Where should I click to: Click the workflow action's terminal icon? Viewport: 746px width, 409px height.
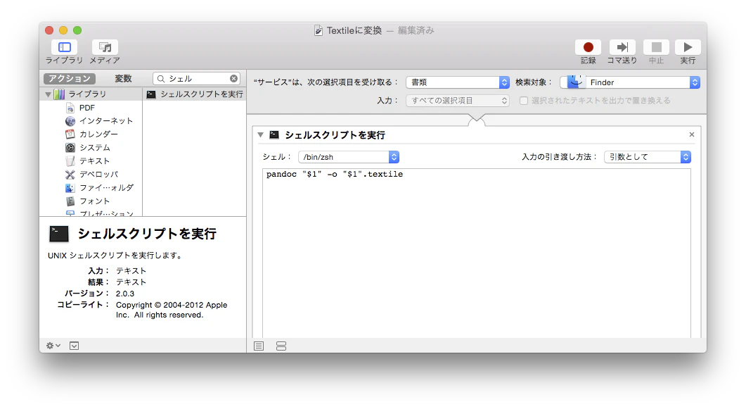274,134
